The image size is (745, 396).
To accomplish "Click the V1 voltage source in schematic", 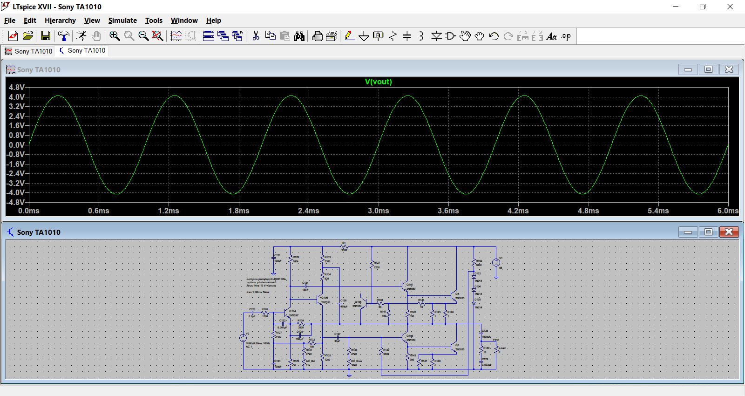I will click(x=496, y=263).
